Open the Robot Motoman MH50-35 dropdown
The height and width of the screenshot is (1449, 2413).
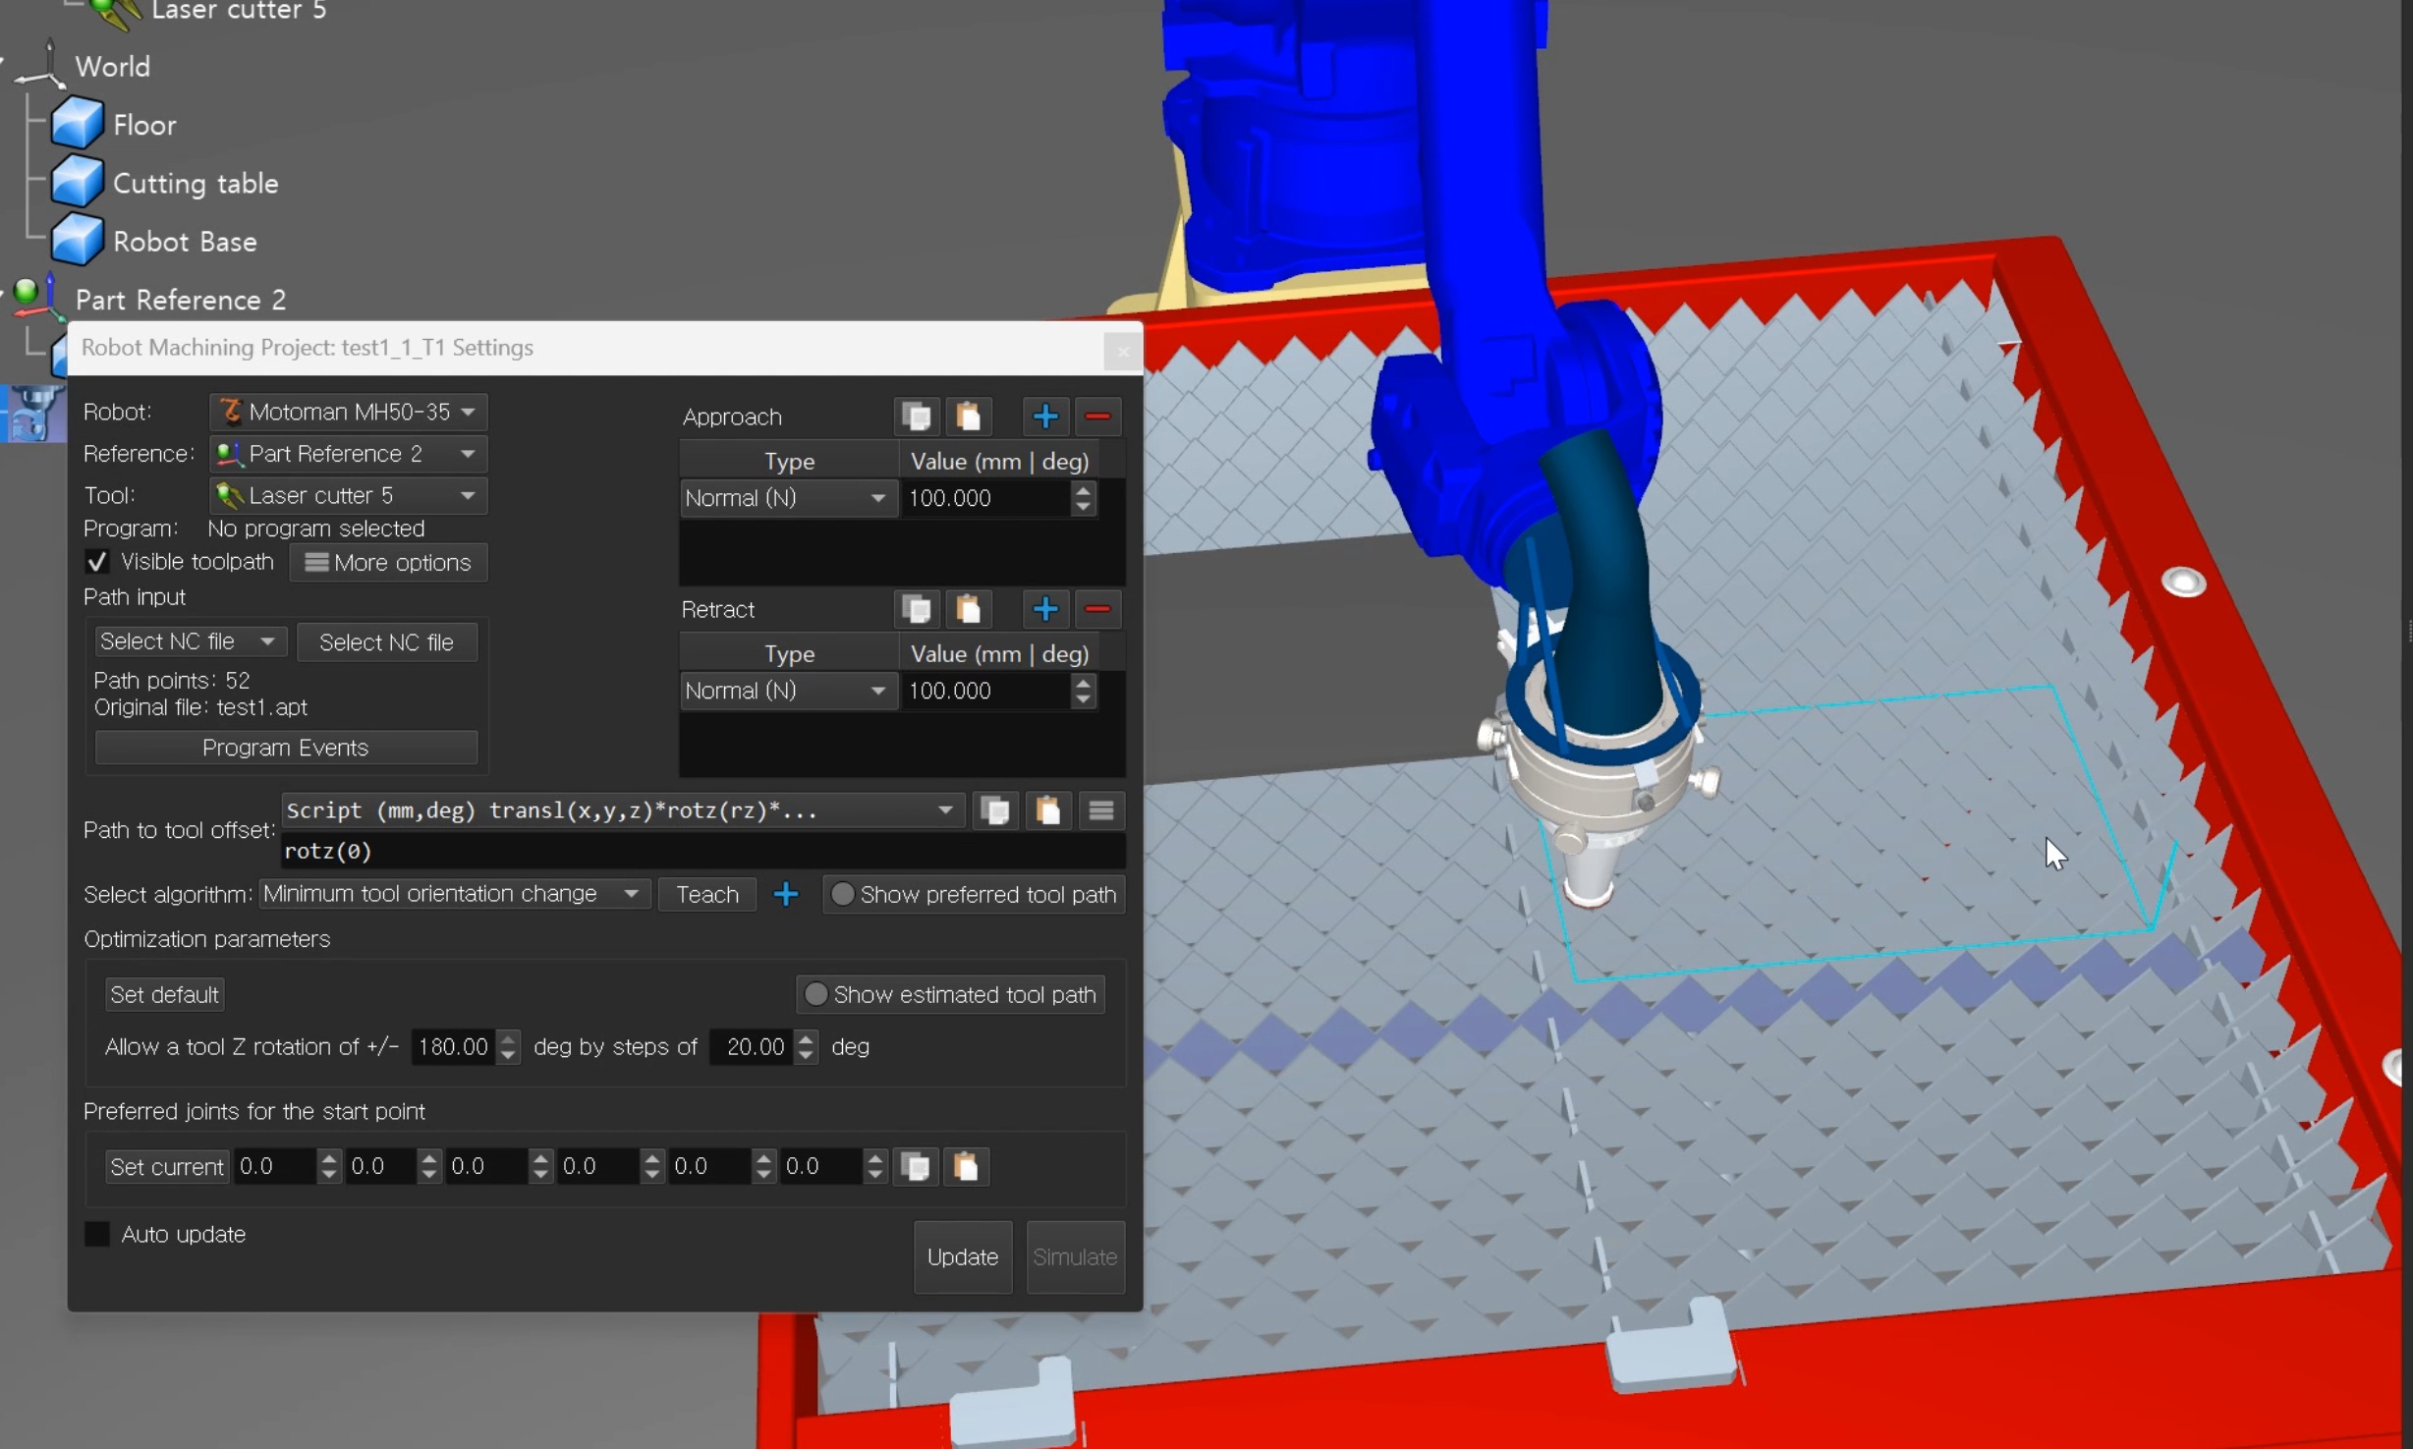(349, 412)
